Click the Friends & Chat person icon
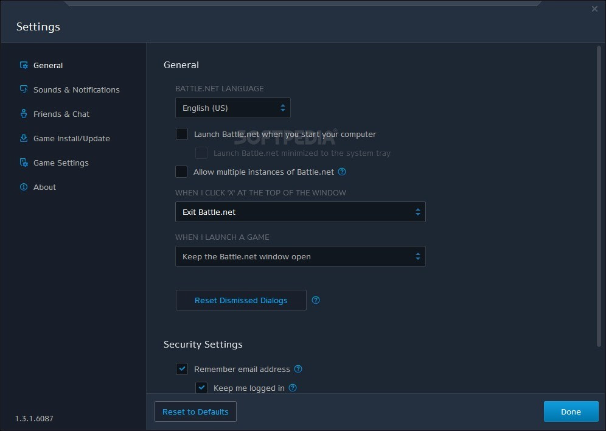 coord(24,114)
